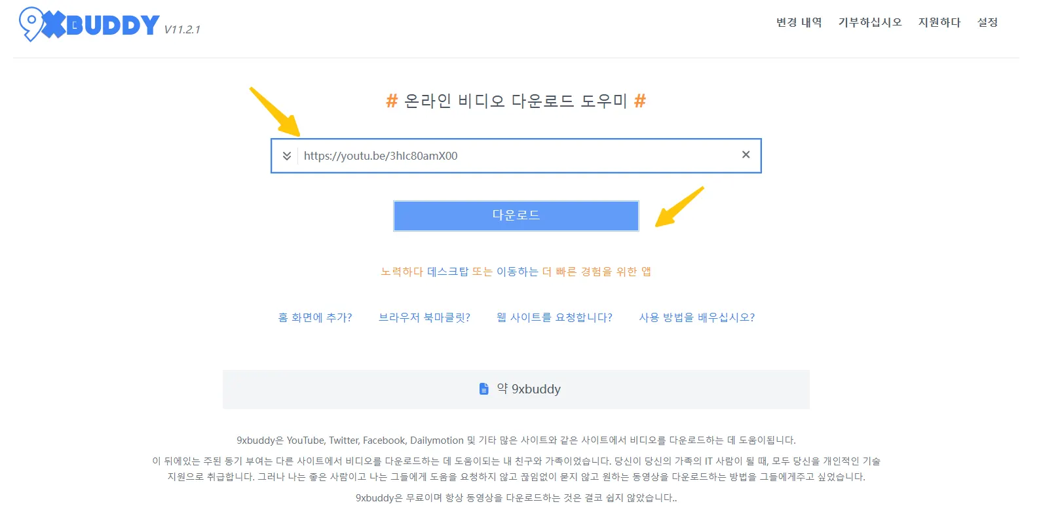Image resolution: width=1060 pixels, height=521 pixels.
Task: Click the 사용 방법을 배우십시오? link
Action: 697,317
